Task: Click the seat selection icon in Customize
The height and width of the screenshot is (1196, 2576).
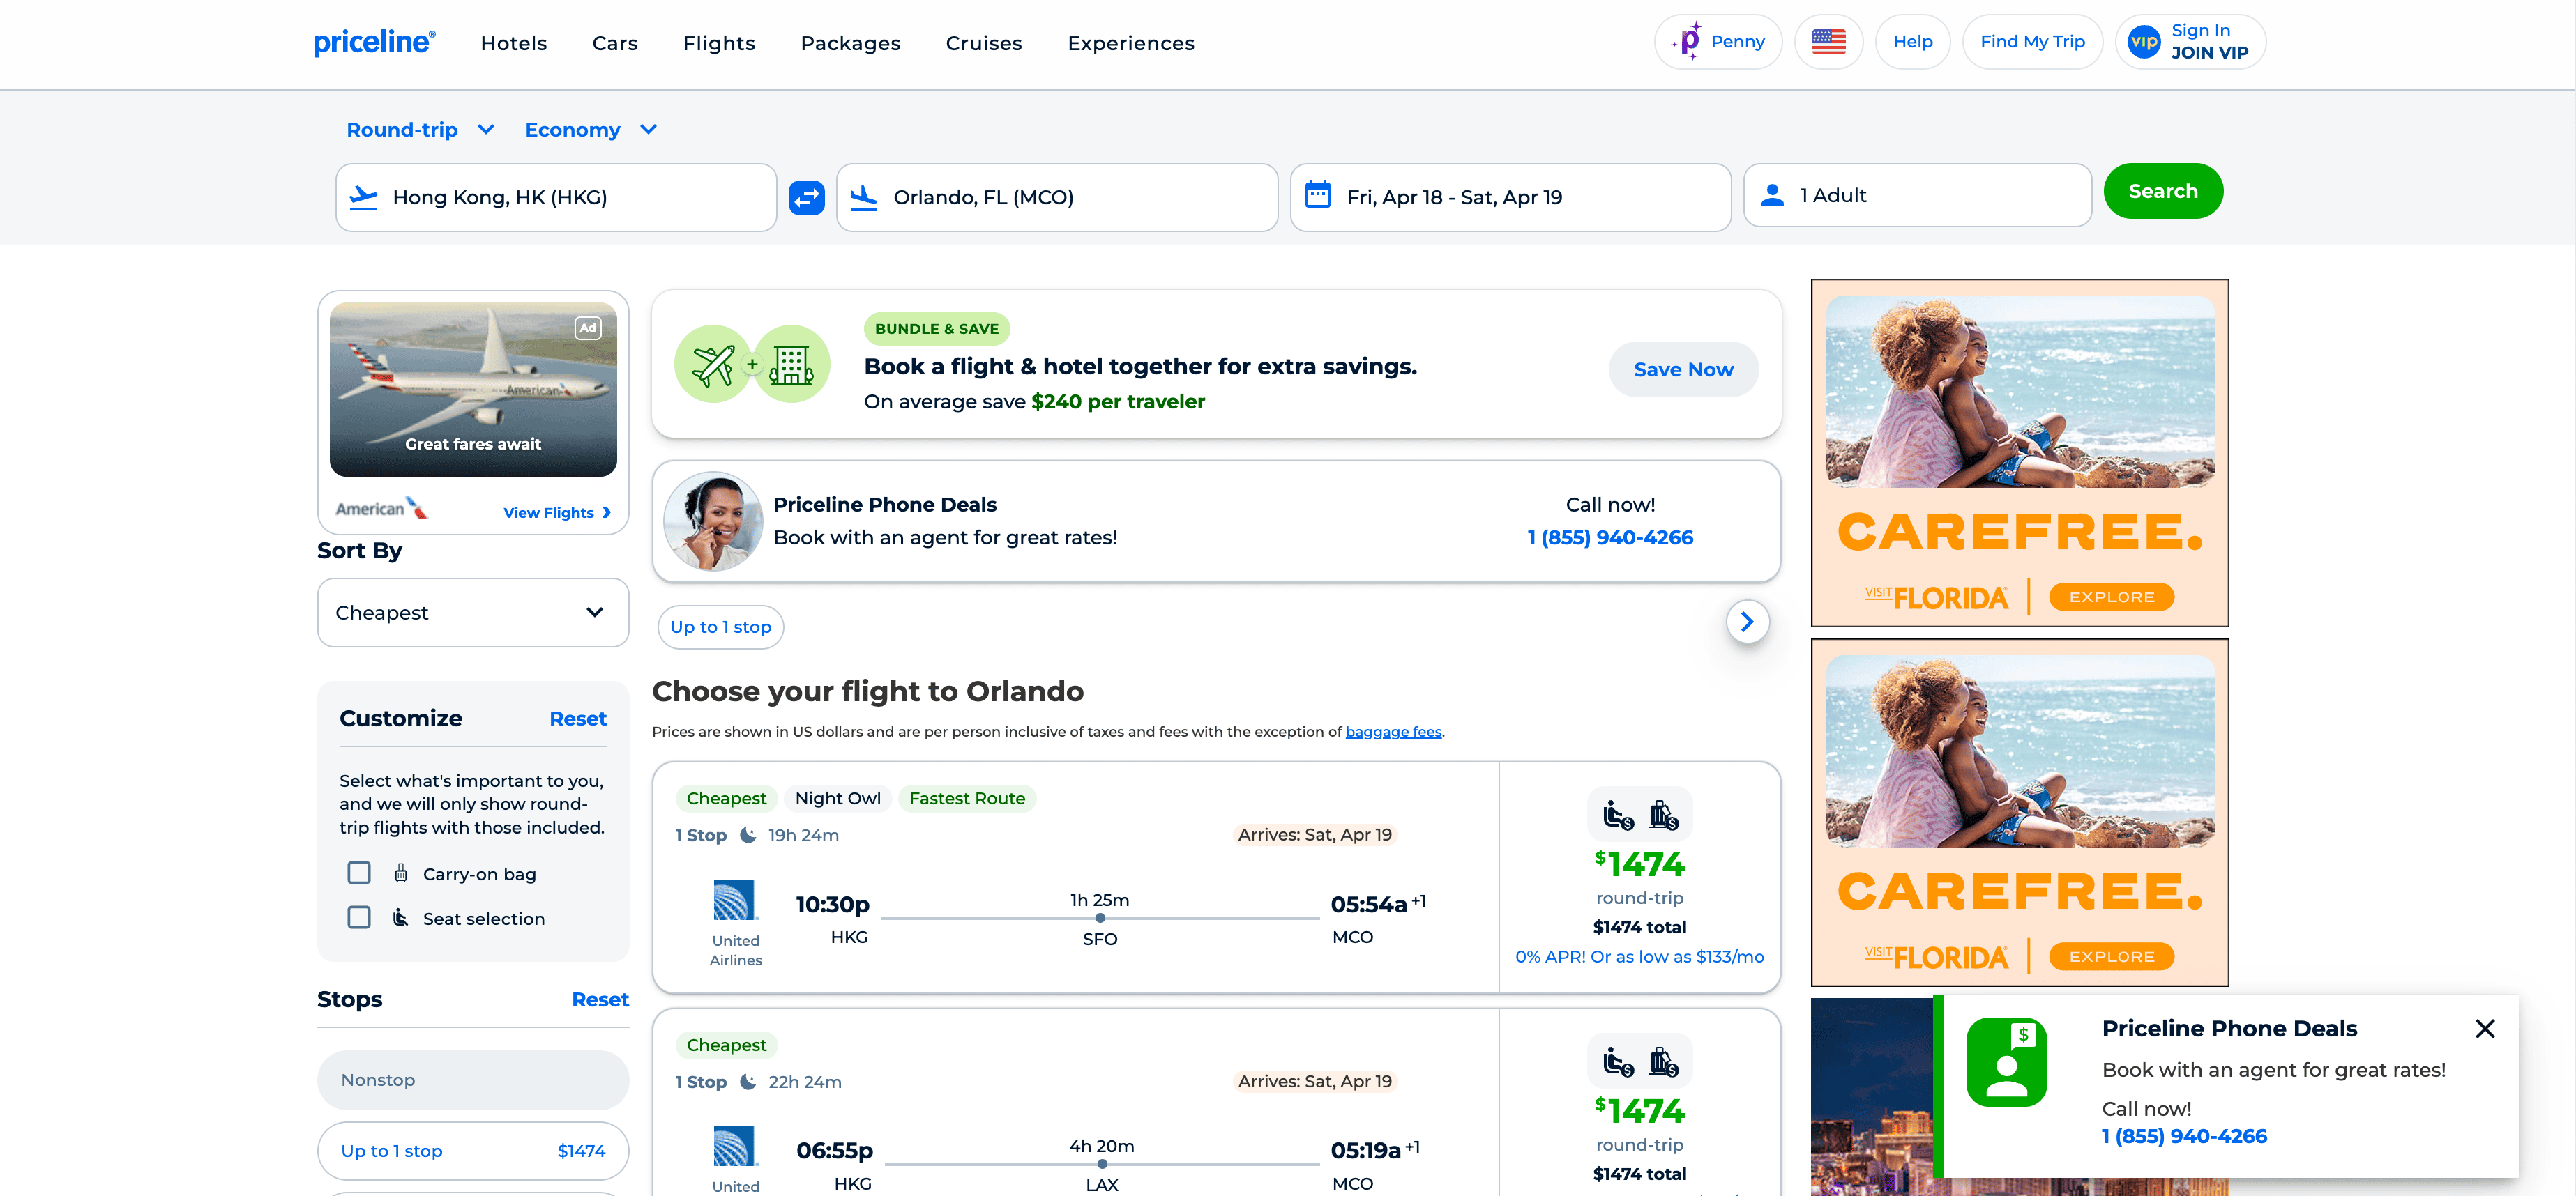Action: click(x=400, y=917)
